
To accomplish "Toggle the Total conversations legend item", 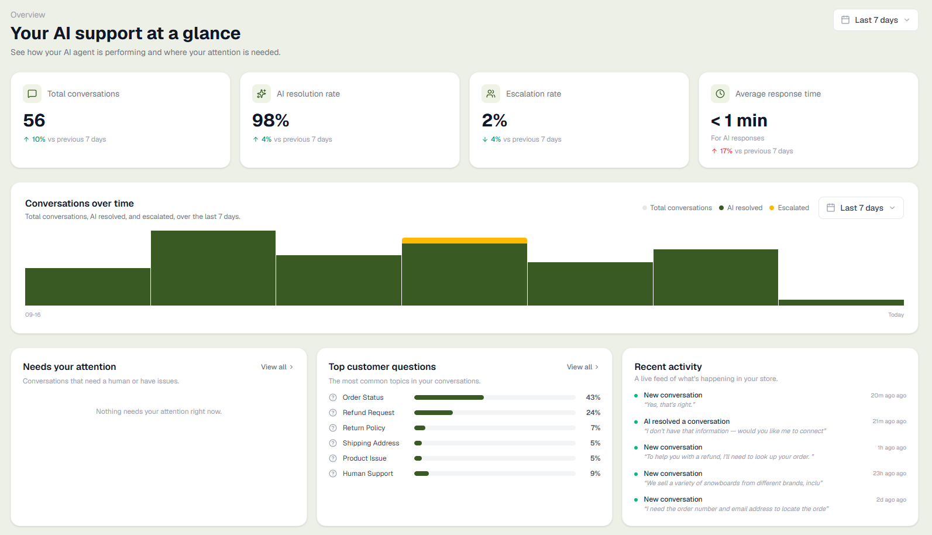I will [x=677, y=208].
